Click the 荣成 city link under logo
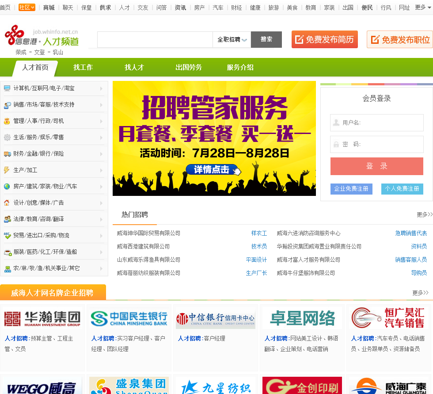The width and height of the screenshot is (433, 394). (21, 52)
